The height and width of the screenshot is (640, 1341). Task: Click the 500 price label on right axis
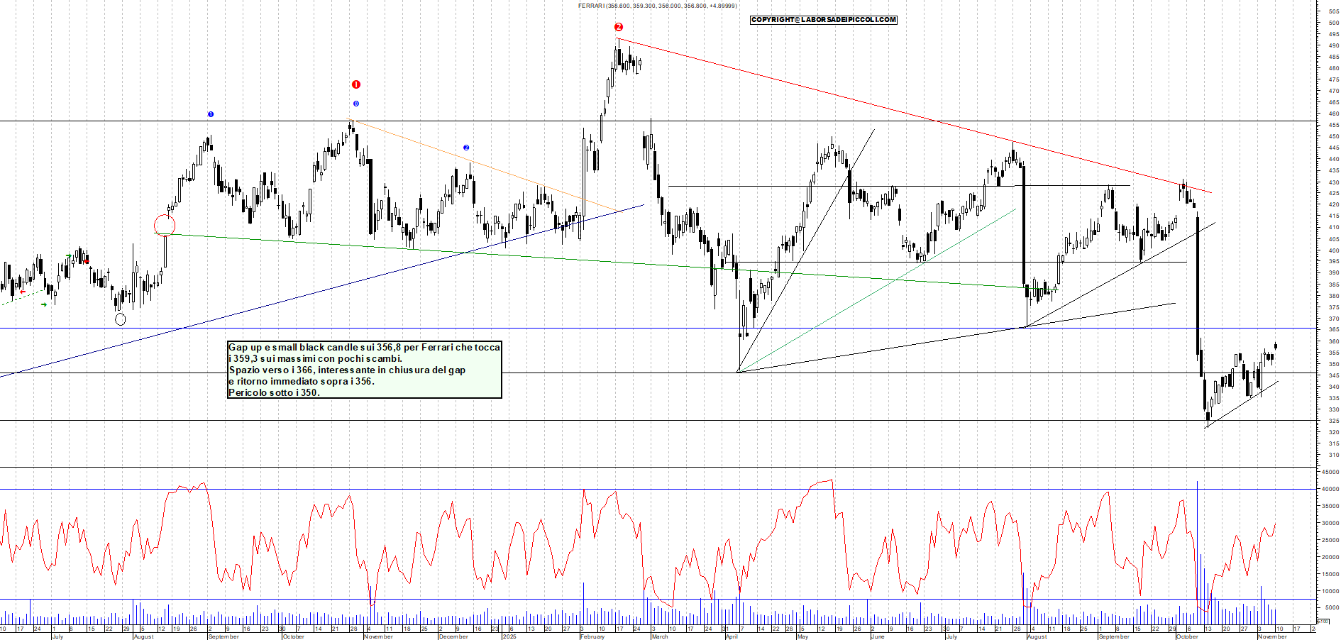pyautogui.click(x=1335, y=21)
